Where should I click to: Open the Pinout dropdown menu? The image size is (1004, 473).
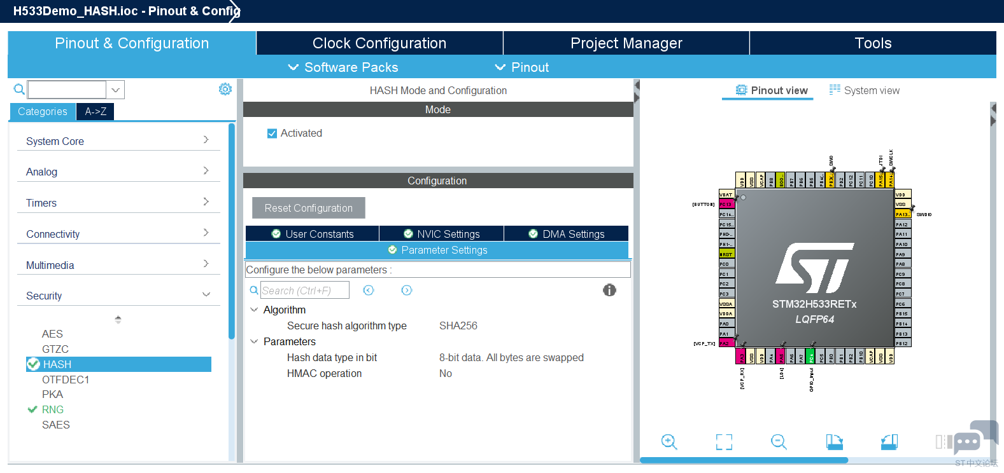click(x=522, y=67)
